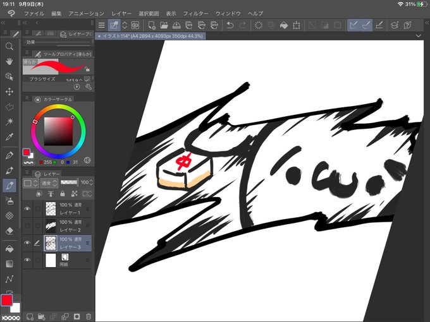This screenshot has width=430, height=322.
Task: Click the Undo arrow in command bar
Action: 230,25
